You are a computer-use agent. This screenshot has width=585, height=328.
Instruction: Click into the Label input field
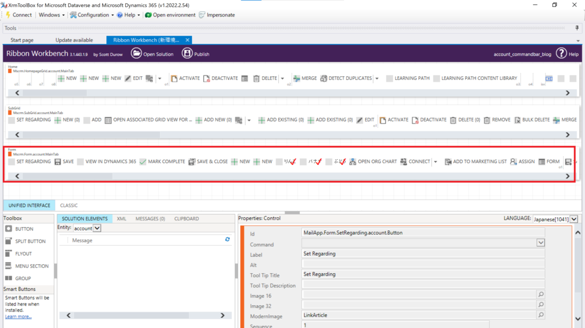(423, 254)
